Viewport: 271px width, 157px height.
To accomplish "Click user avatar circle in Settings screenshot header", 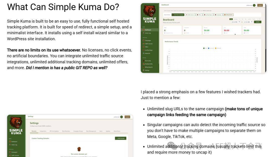I will 121,117.
